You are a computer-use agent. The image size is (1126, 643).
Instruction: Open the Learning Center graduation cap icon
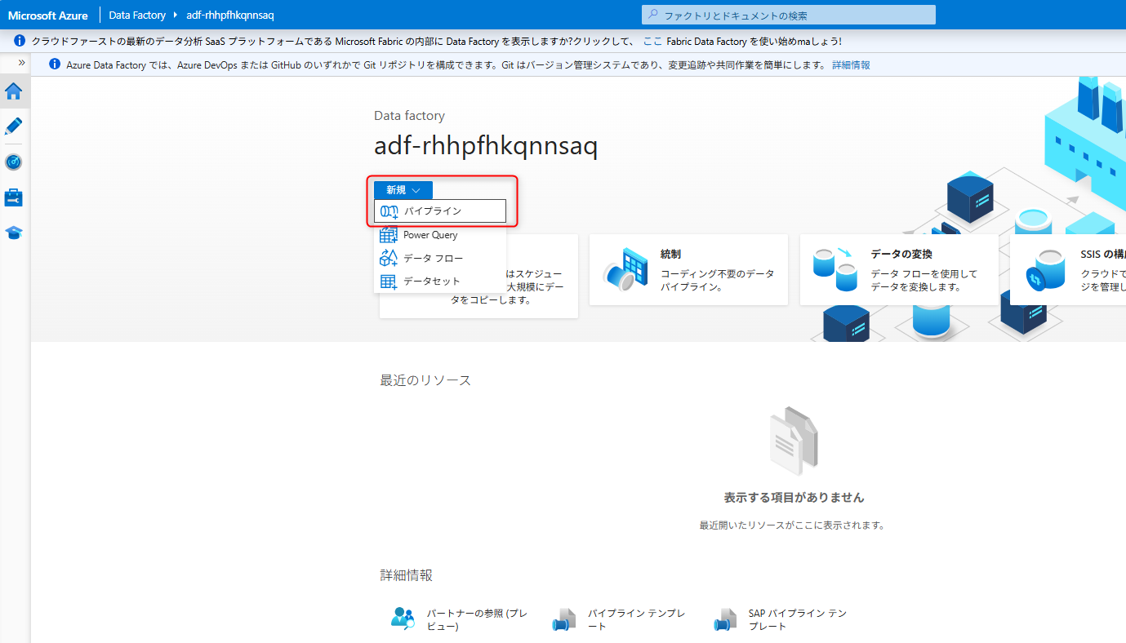click(13, 233)
